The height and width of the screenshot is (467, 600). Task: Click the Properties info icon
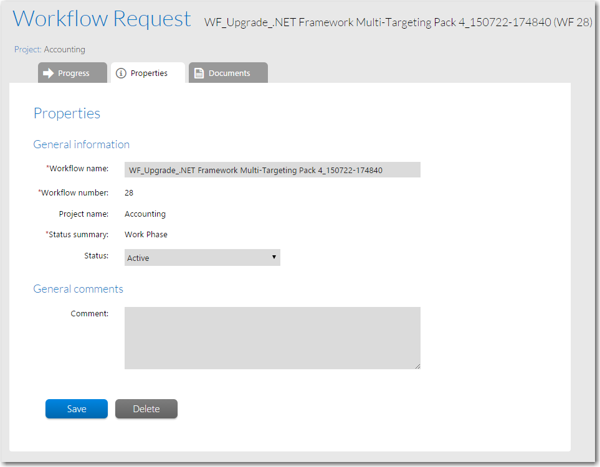(x=121, y=73)
